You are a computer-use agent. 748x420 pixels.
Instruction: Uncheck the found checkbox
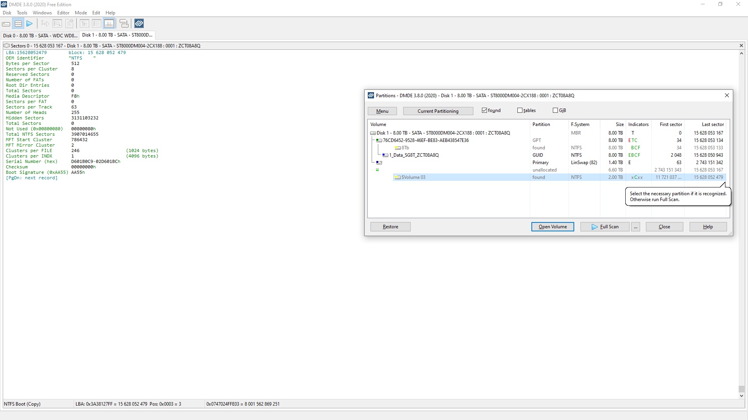point(484,110)
